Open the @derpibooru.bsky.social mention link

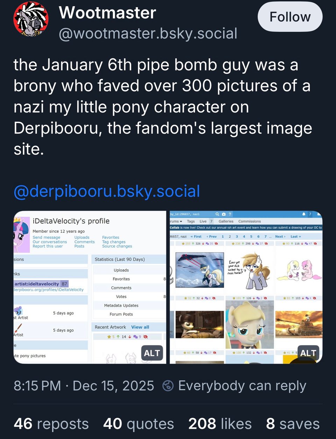coord(107,191)
